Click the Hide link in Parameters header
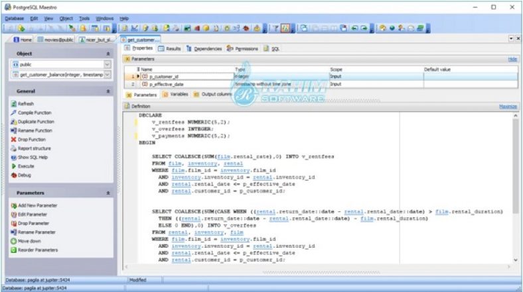Screen dimensions: 523x292 (512, 59)
